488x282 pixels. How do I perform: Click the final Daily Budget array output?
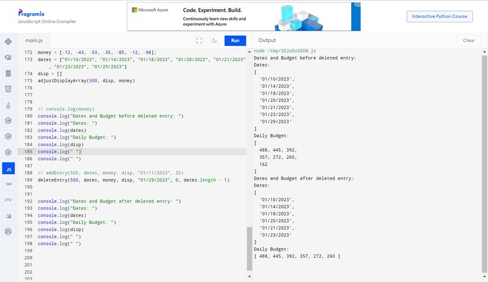(297, 256)
